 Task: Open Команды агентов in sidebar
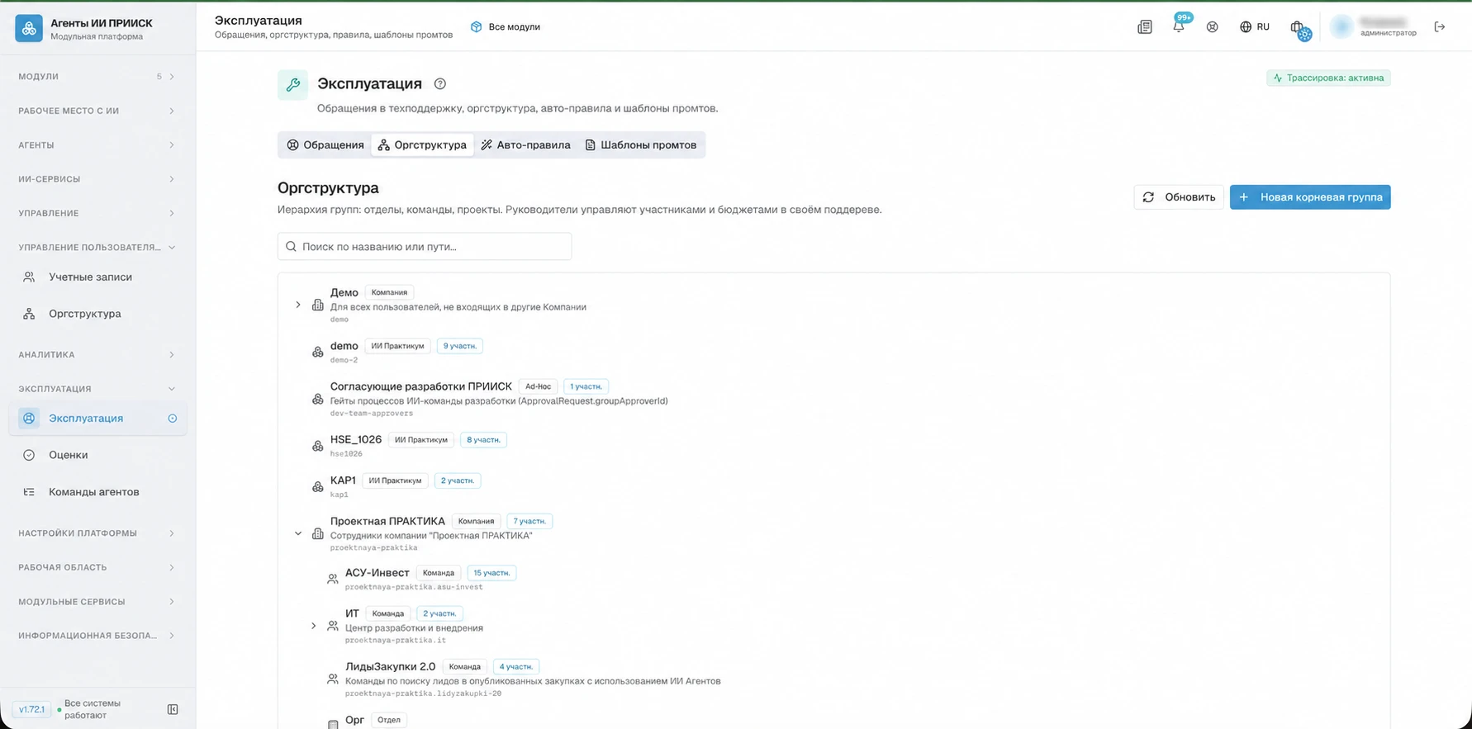coord(97,492)
